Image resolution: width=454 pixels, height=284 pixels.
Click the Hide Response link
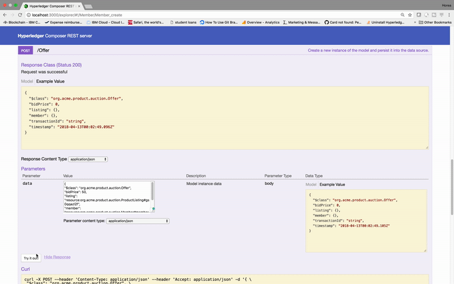[x=57, y=257]
